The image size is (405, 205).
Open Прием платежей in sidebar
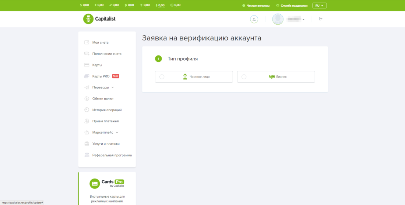point(106,121)
